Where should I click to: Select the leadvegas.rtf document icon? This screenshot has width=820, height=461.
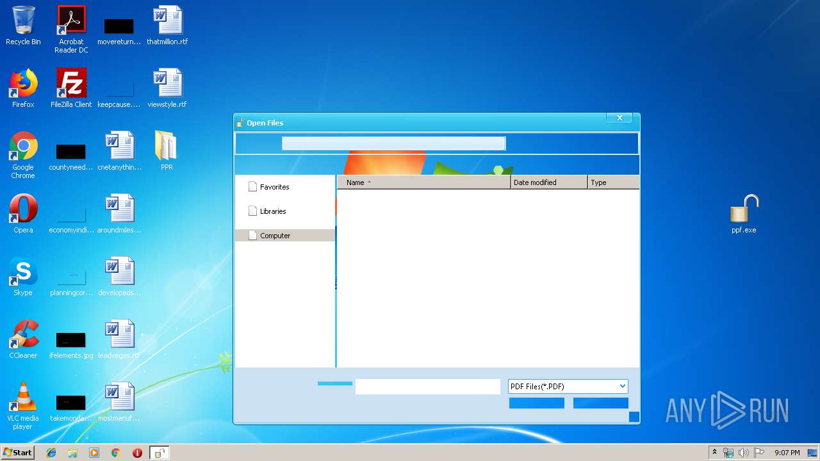tap(119, 339)
